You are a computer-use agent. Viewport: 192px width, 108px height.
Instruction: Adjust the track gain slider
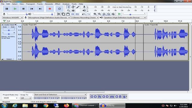tap(9, 30)
